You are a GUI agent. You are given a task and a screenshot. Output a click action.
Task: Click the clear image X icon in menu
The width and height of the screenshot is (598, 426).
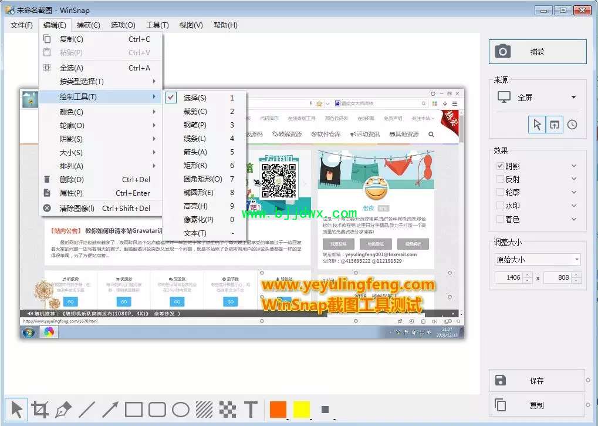point(47,208)
